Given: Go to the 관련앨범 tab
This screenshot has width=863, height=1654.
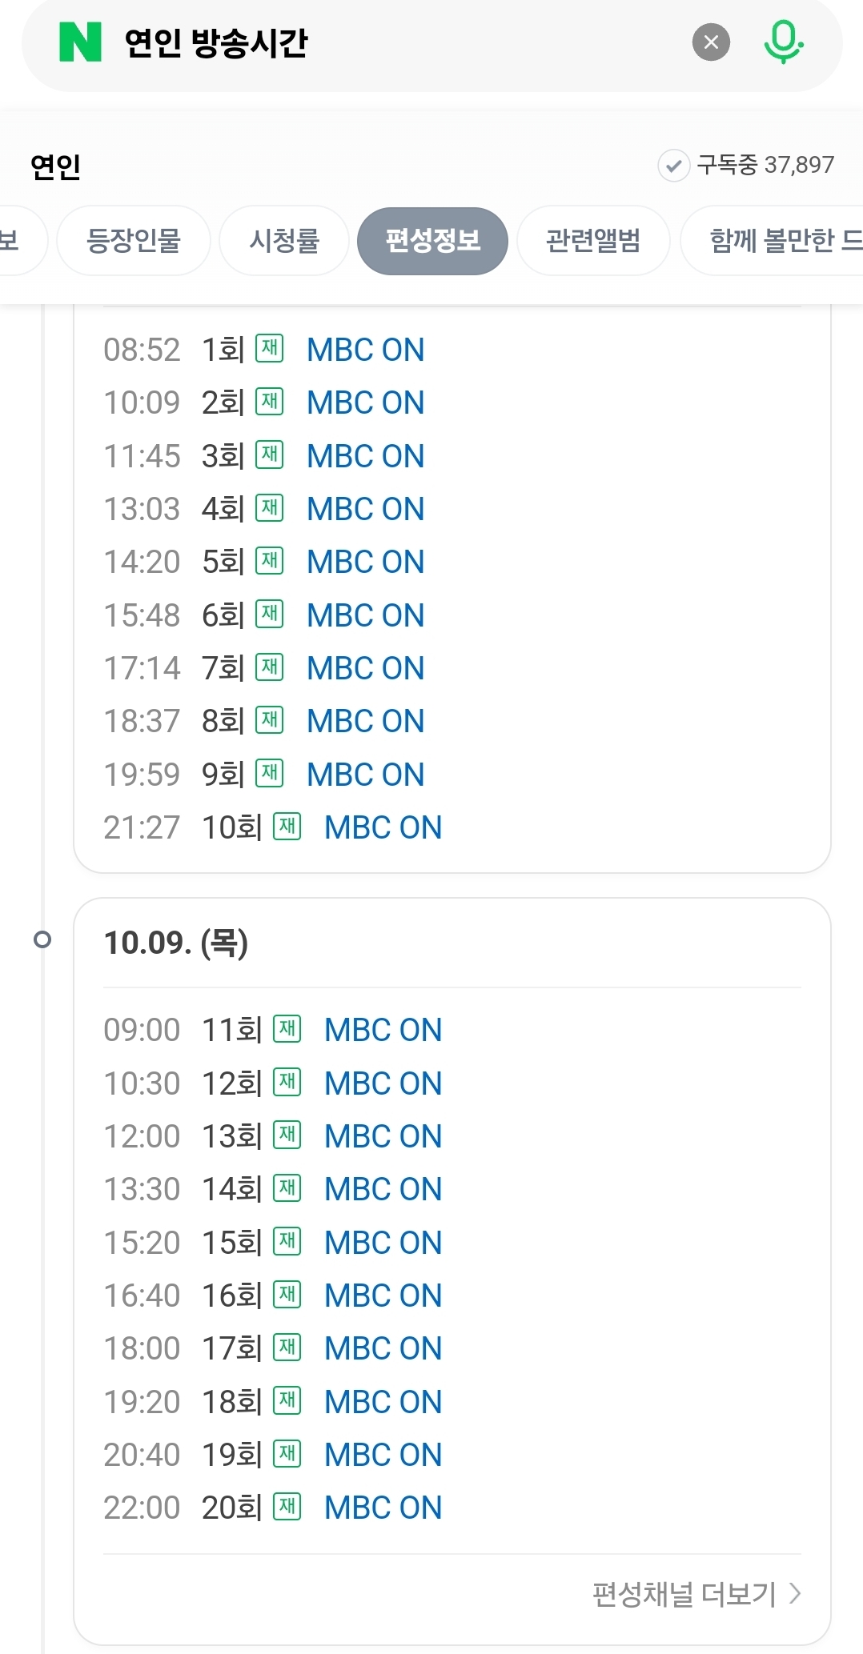Looking at the screenshot, I should click(593, 240).
